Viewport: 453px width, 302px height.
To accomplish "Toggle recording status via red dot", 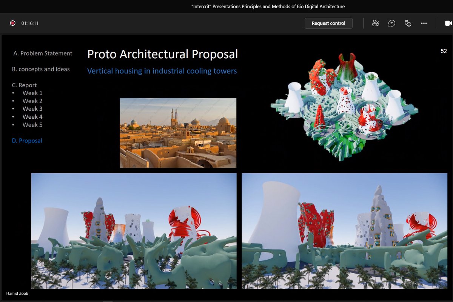I will point(12,23).
